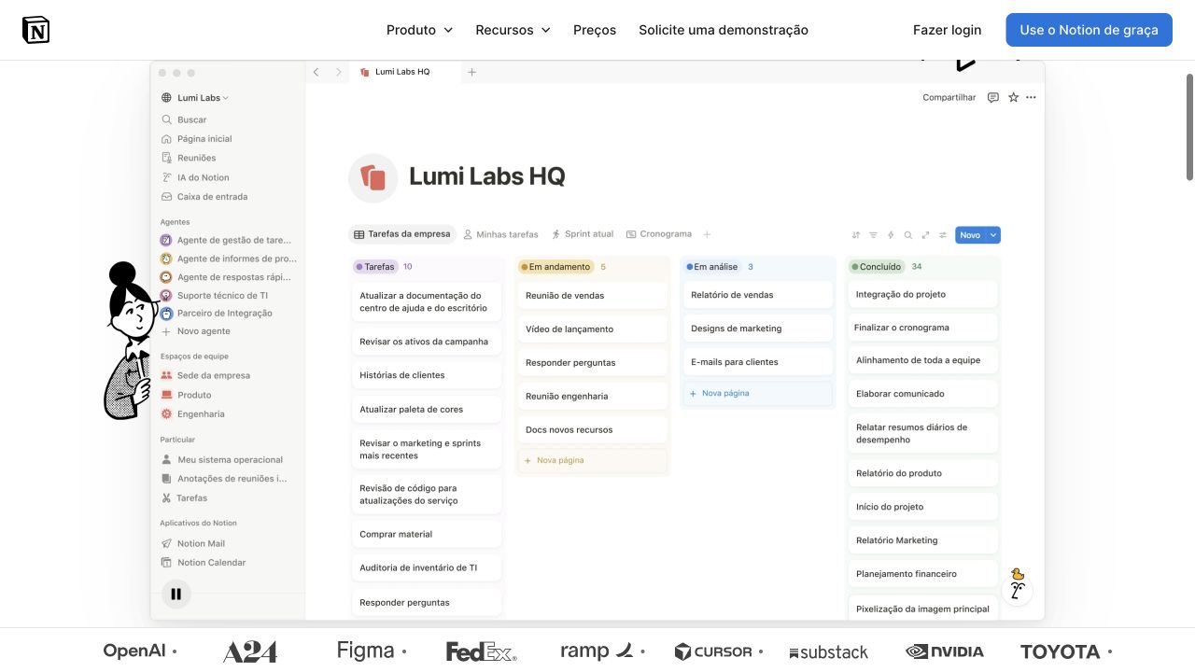The width and height of the screenshot is (1195, 672).
Task: Click the sort arrows icon in board toolbar
Action: [x=856, y=235]
